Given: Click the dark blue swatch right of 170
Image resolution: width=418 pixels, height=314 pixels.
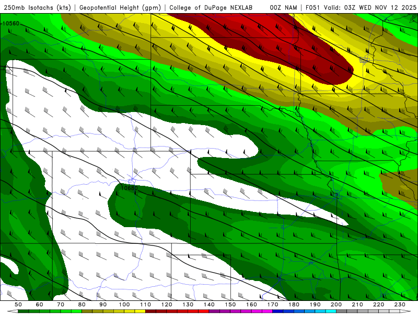Looking at the screenshot, I should pos(278,311).
